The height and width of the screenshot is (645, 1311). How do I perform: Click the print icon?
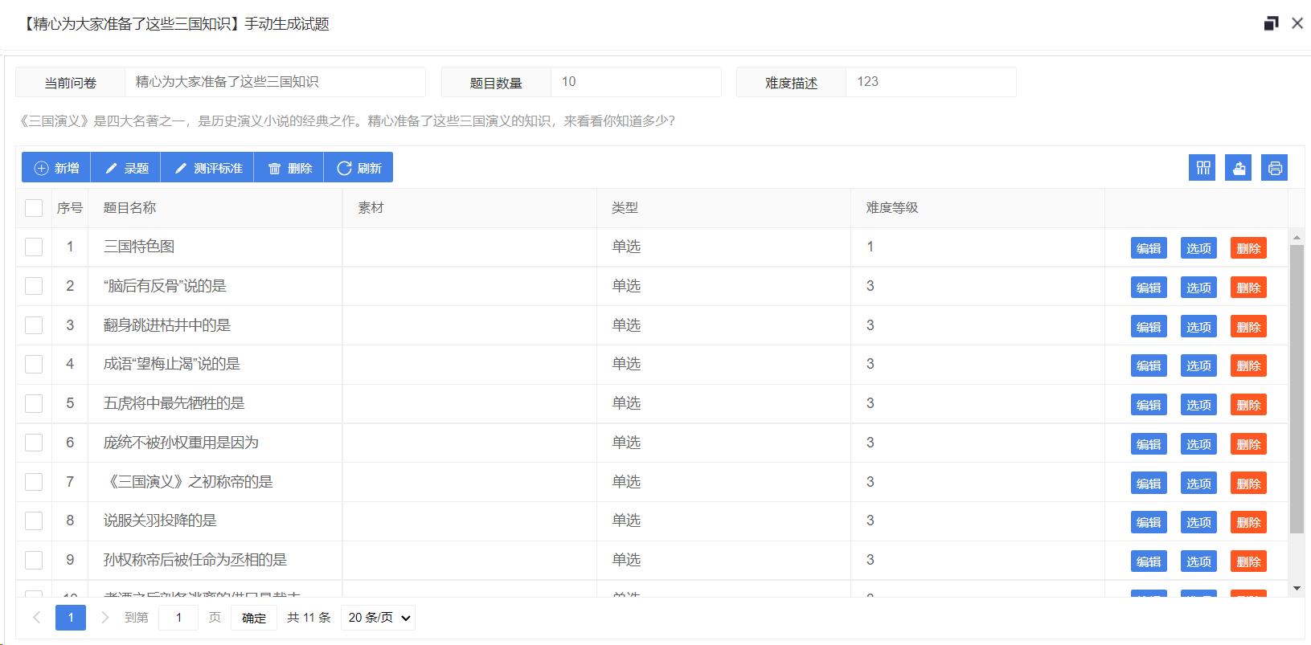[x=1275, y=168]
